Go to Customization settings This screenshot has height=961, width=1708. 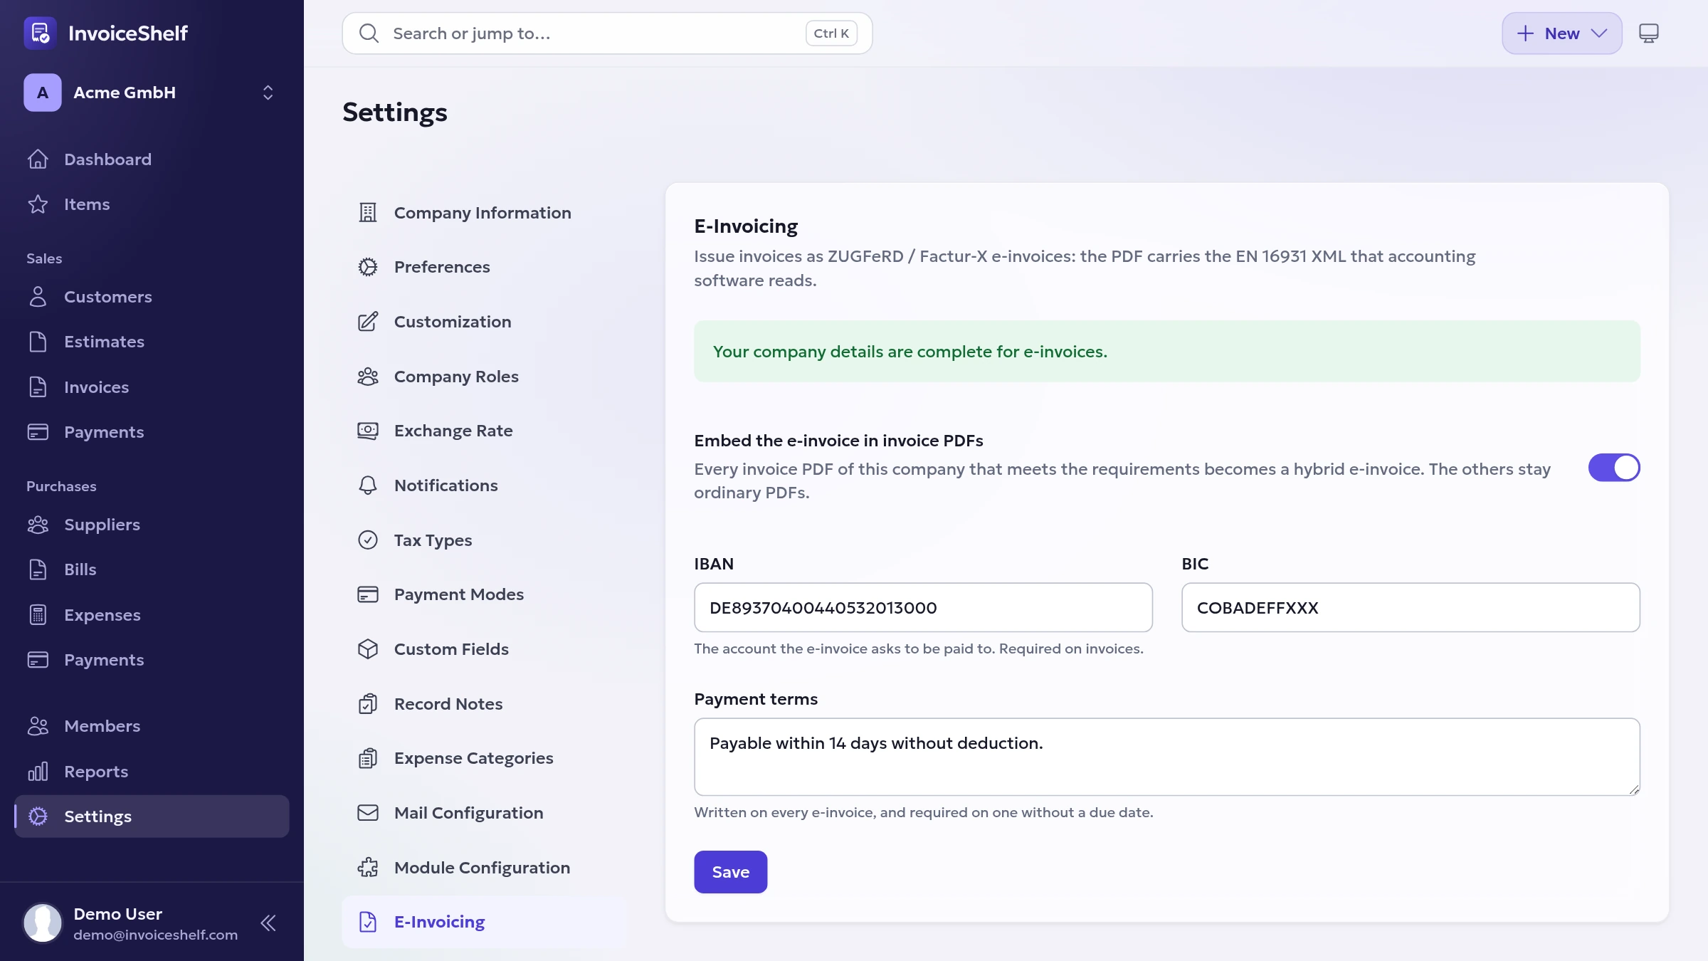(x=484, y=322)
